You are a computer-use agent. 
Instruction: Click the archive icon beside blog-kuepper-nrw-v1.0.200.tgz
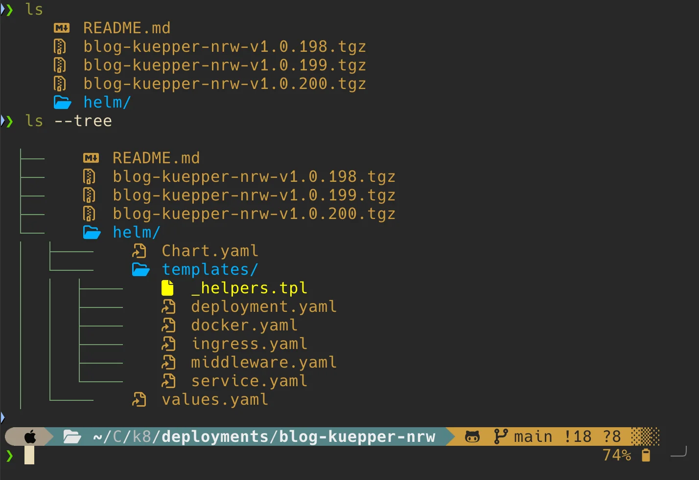click(60, 84)
